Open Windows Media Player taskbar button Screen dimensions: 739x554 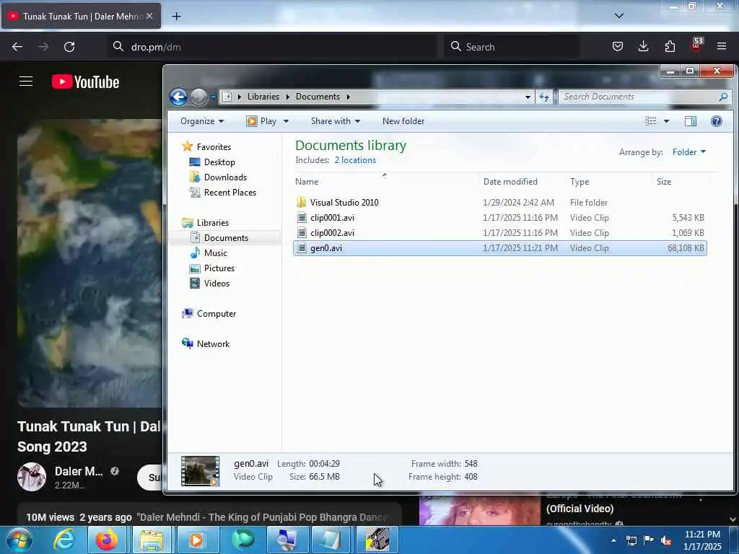pos(196,540)
